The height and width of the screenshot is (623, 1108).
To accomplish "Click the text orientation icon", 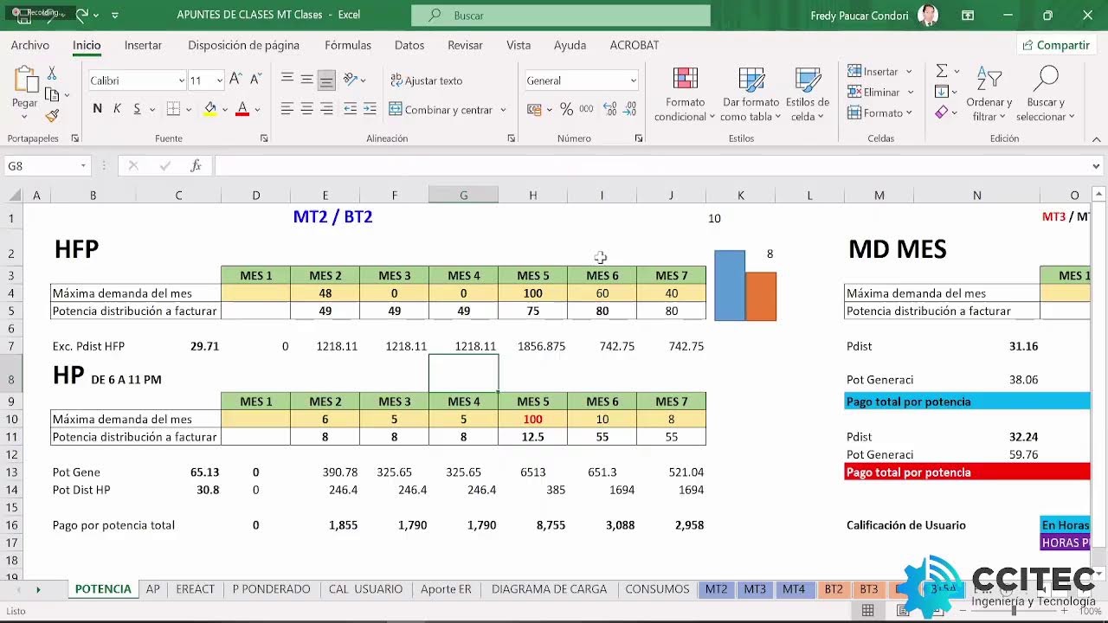I will (351, 80).
